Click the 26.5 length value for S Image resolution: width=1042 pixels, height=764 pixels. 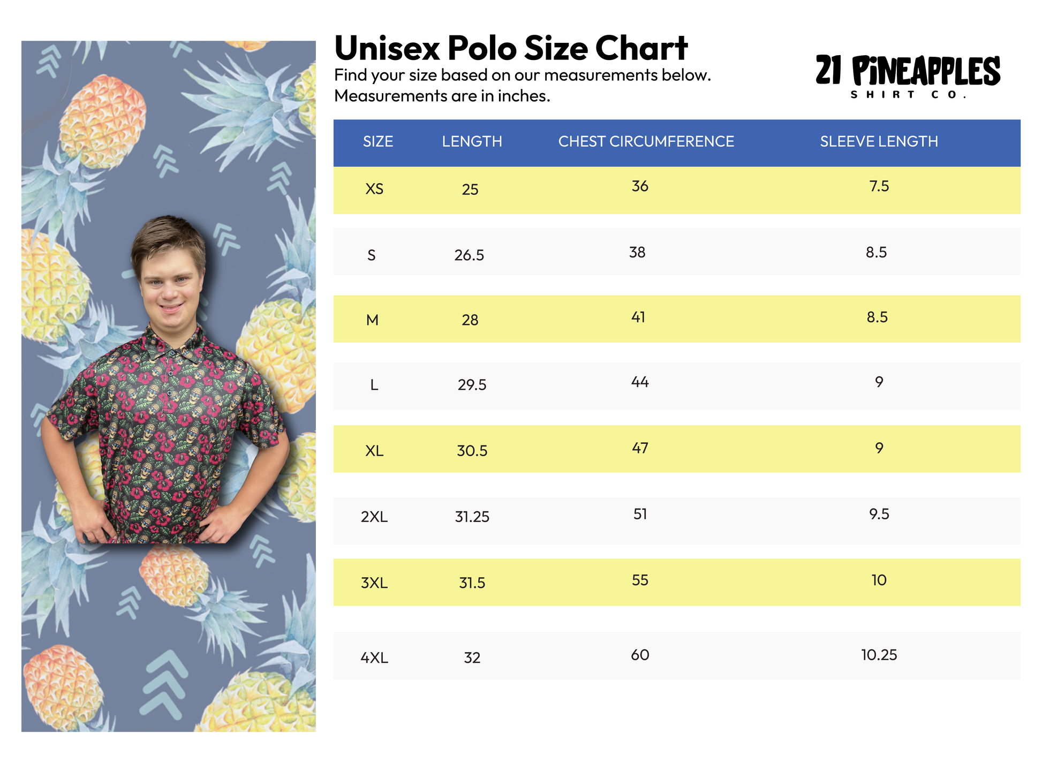[469, 255]
